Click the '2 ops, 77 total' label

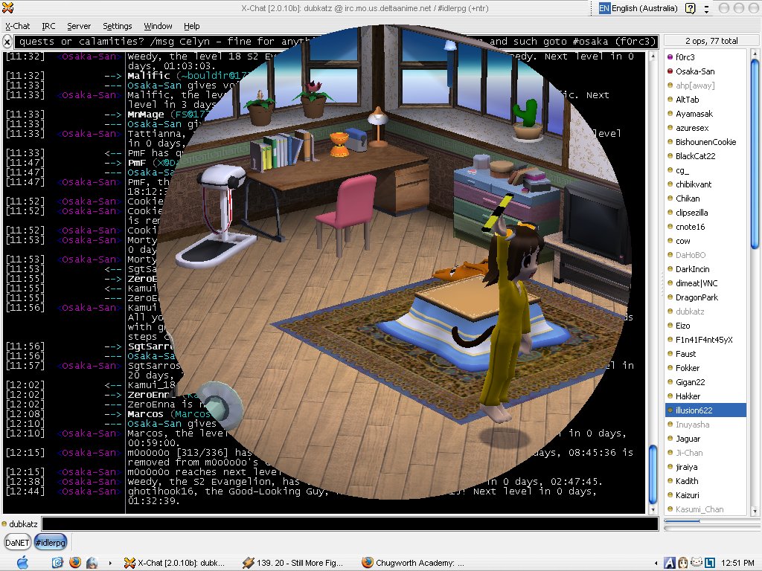[x=711, y=42]
